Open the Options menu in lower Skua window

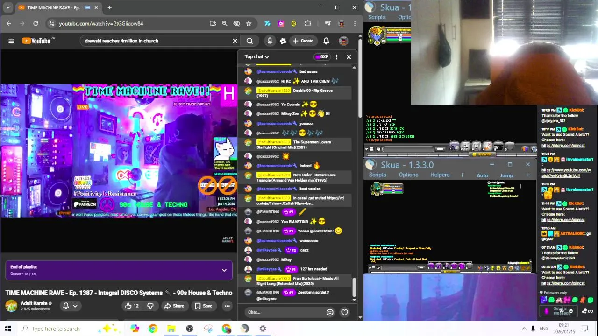point(408,175)
